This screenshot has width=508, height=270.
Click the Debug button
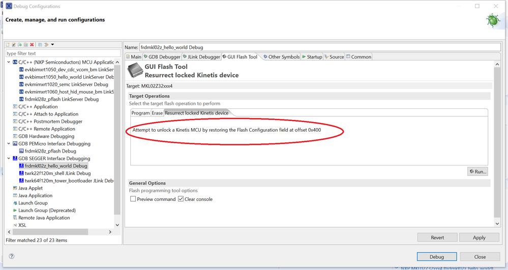pos(437,257)
